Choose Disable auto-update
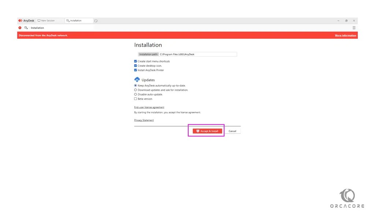Screen dimensions: 375x219 135,94
